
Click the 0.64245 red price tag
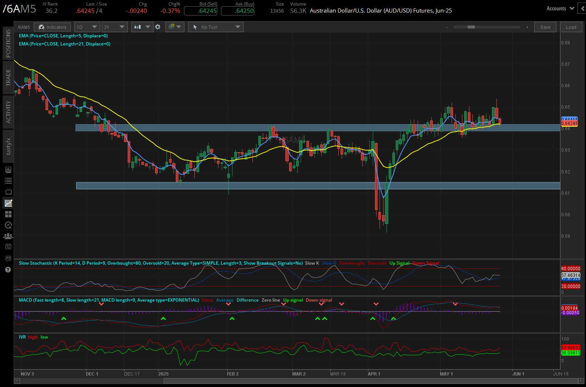[569, 123]
